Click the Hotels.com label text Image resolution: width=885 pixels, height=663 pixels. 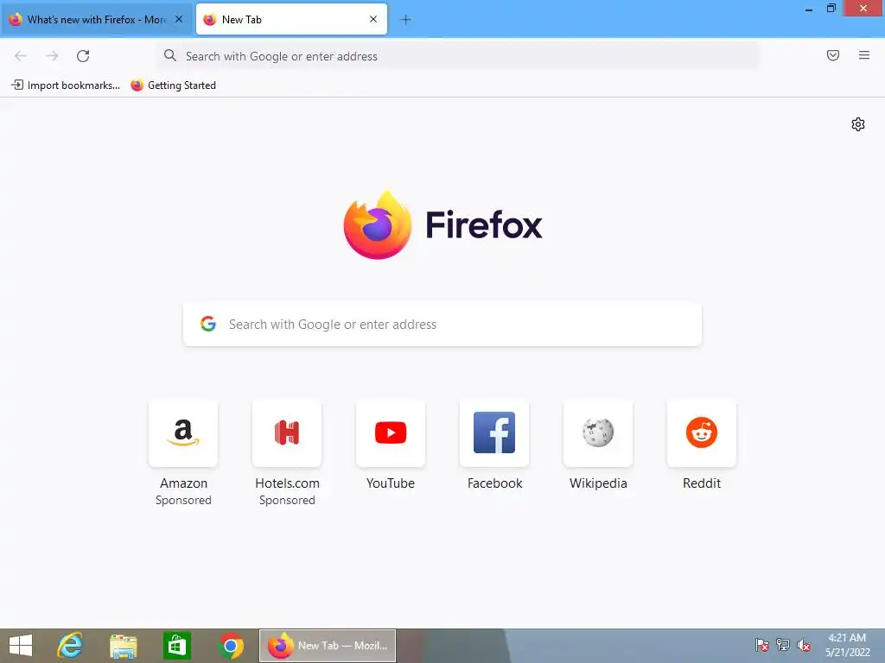[287, 483]
